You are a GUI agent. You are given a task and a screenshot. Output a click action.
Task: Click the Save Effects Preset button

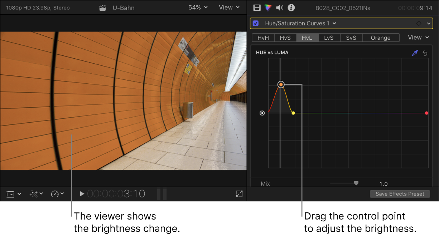coord(400,194)
